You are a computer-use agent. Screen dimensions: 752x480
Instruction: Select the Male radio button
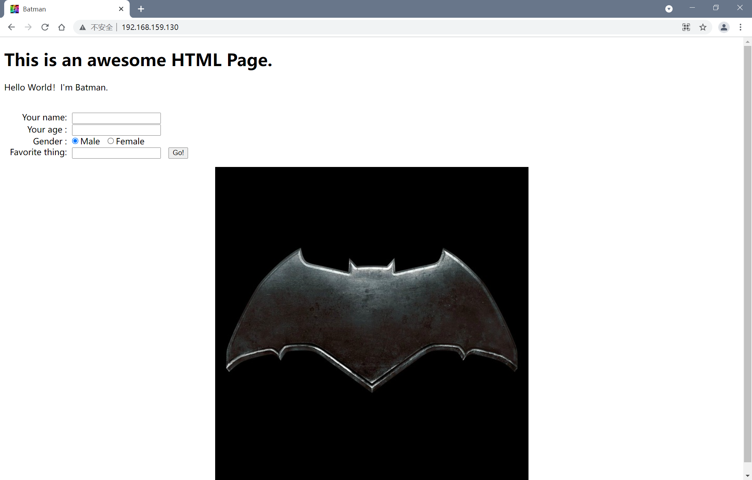(x=75, y=141)
